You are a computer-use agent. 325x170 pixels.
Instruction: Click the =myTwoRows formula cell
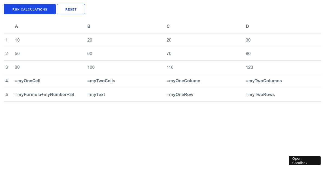coord(260,94)
